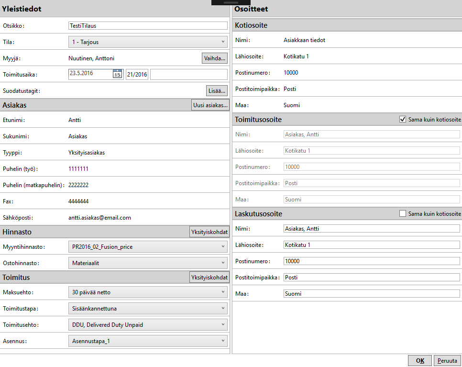Click the Otsikko input field

148,26
